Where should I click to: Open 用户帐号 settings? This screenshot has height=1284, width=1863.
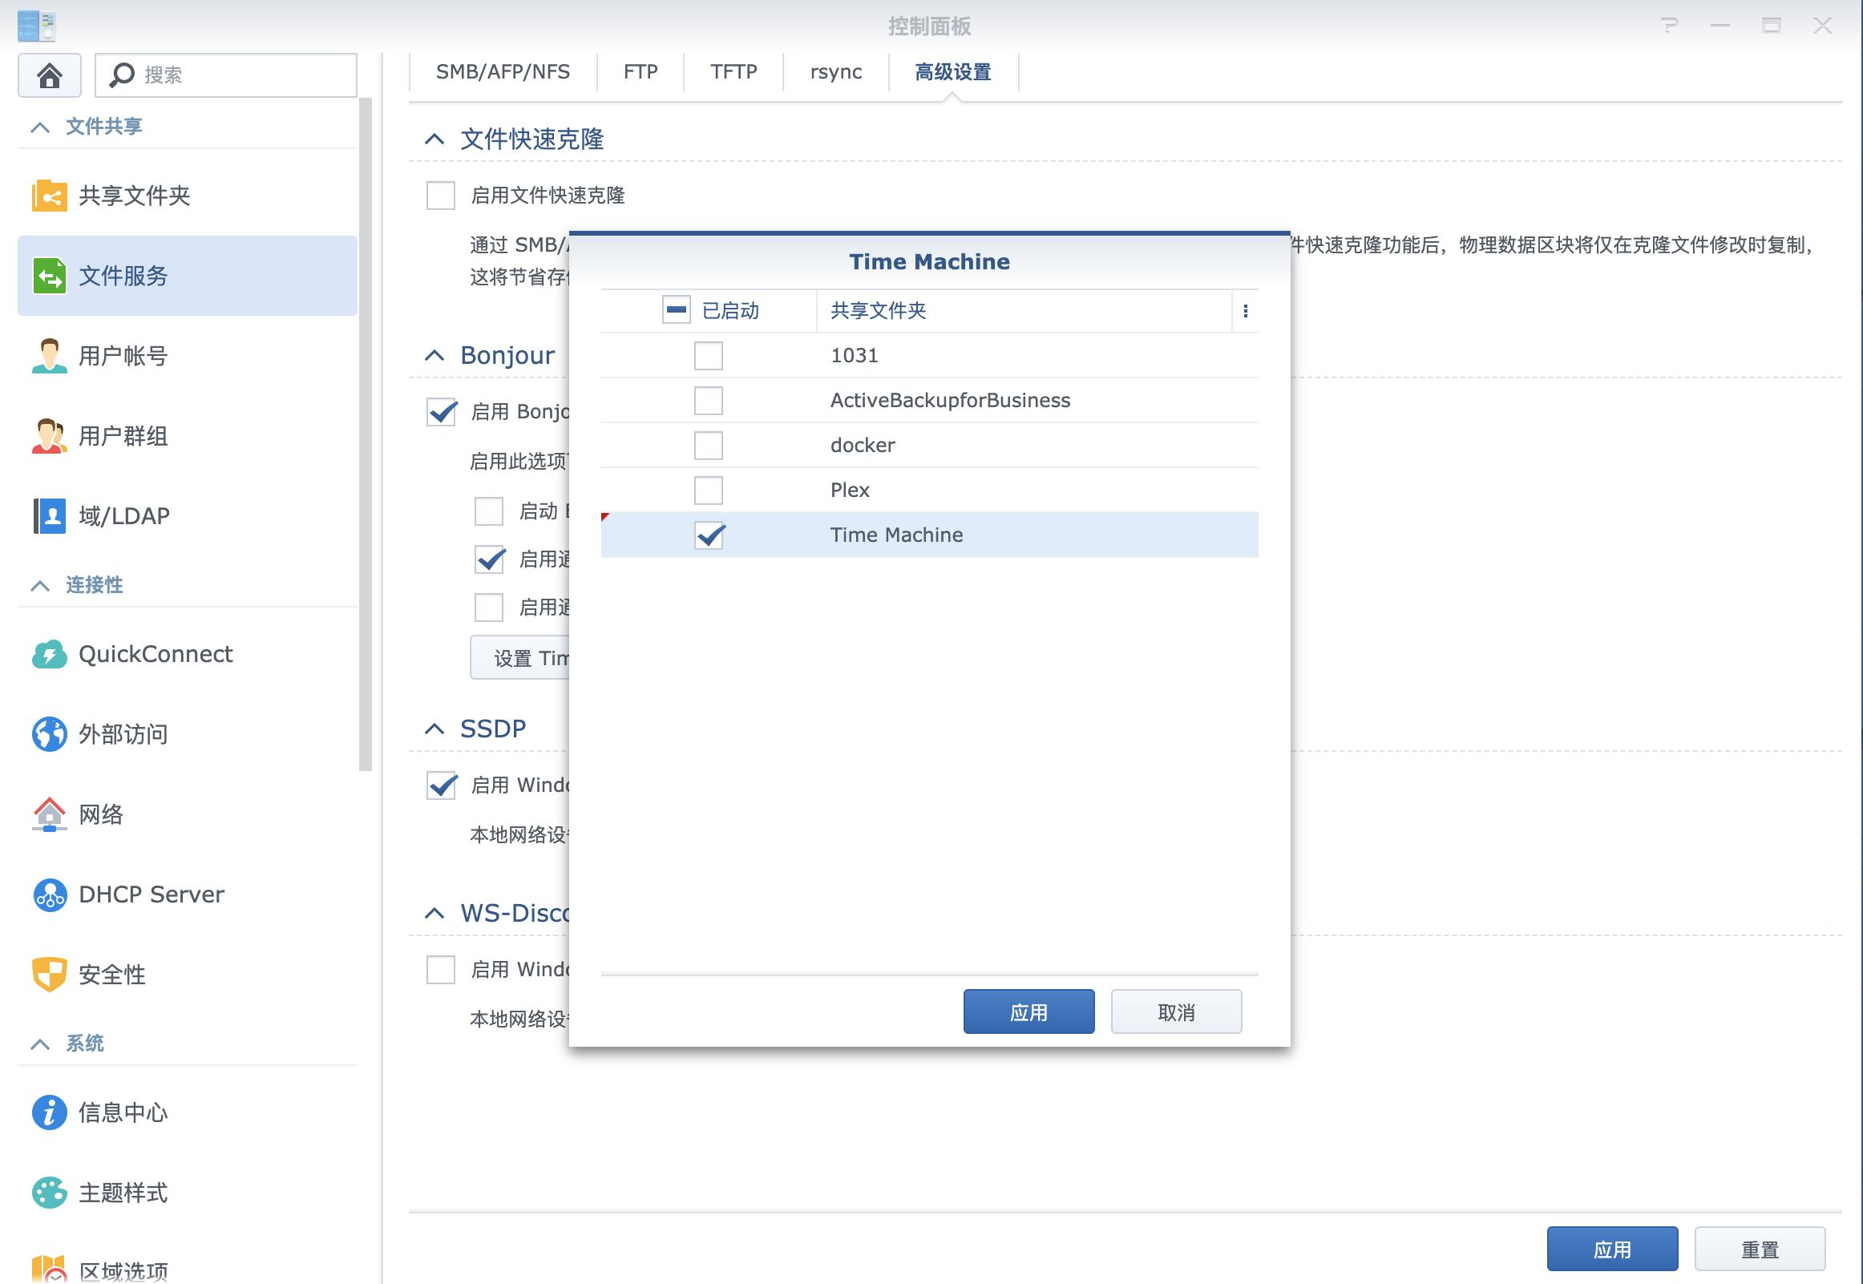tap(121, 357)
